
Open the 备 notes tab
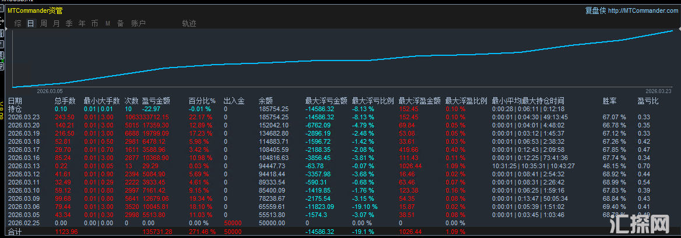[120, 23]
